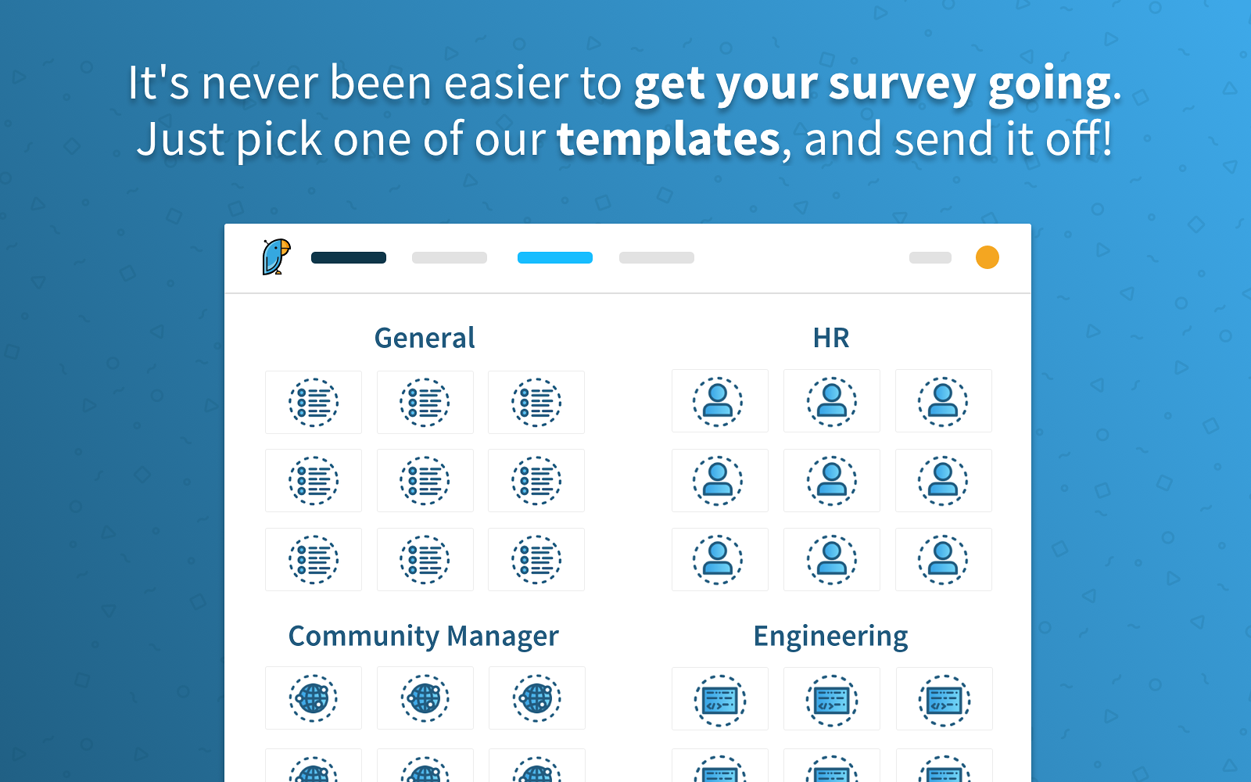
Task: Choose the bottom-right General template
Action: point(536,560)
